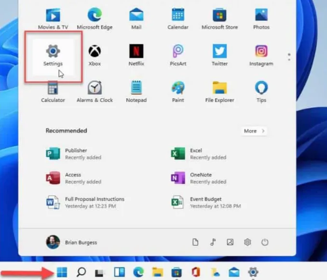
Task: Click the Windows Start button on taskbar
Action: pos(62,273)
